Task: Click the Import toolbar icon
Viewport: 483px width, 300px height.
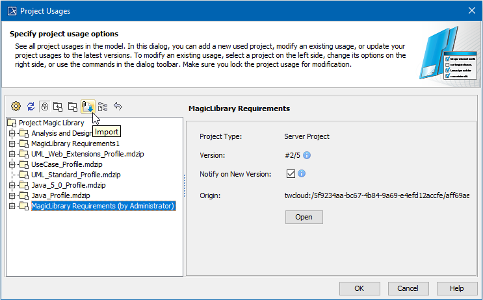Action: (x=88, y=106)
